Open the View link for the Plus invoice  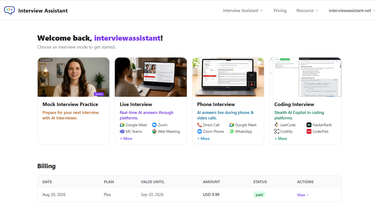(303, 195)
